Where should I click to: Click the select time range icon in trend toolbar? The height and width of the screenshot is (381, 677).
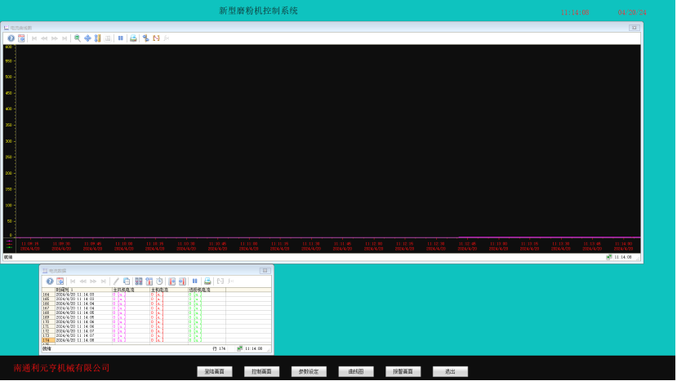click(156, 38)
